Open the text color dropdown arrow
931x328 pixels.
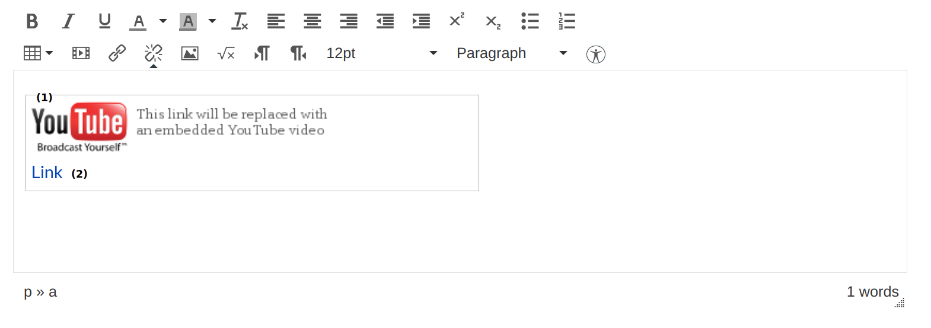(163, 21)
